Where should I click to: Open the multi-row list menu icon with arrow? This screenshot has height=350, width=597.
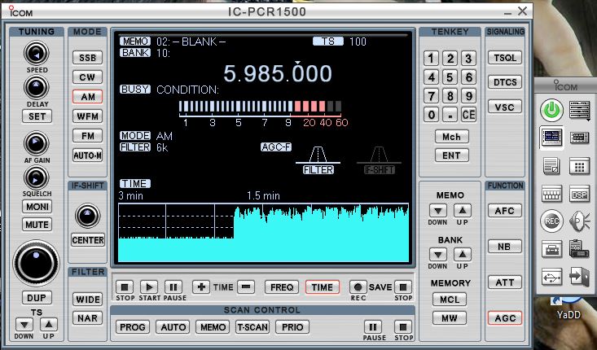(579, 111)
